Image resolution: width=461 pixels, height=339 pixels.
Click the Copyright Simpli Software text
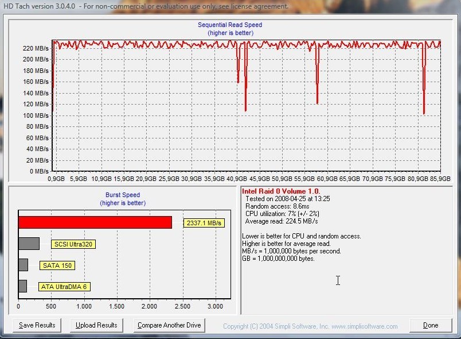pos(310,326)
